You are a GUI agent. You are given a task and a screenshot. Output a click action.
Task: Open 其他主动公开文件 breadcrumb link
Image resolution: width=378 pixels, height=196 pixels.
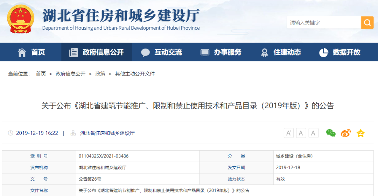(135, 74)
